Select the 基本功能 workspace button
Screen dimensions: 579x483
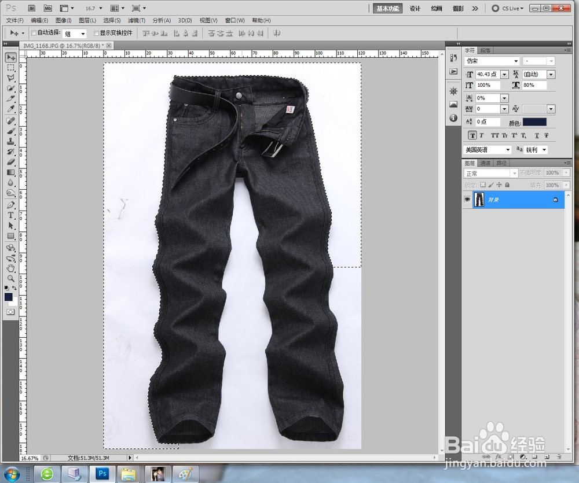pyautogui.click(x=387, y=9)
